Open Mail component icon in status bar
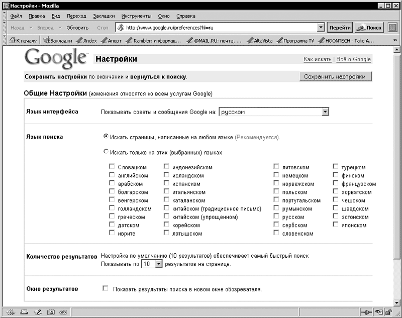Screen dimensions: 402x318 [x=24, y=312]
